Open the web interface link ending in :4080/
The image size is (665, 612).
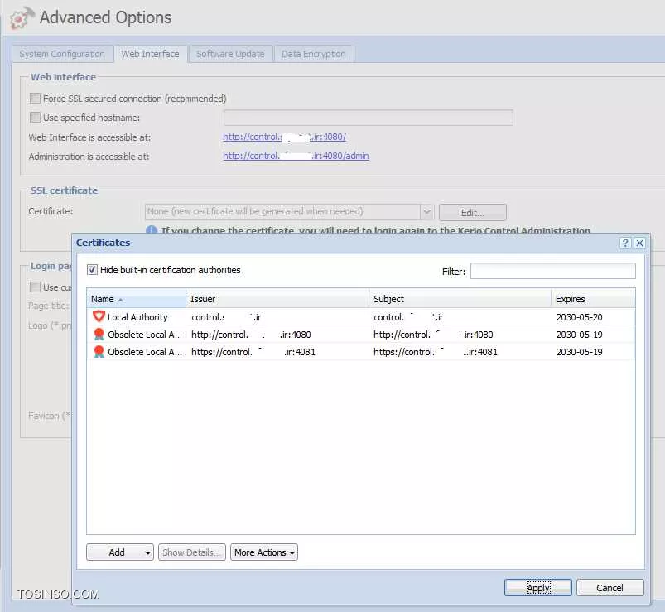pyautogui.click(x=284, y=137)
